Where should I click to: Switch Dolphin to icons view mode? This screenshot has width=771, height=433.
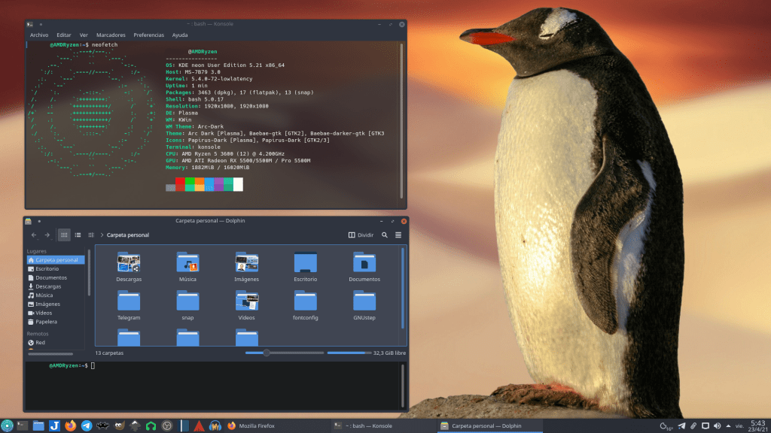pyautogui.click(x=65, y=235)
